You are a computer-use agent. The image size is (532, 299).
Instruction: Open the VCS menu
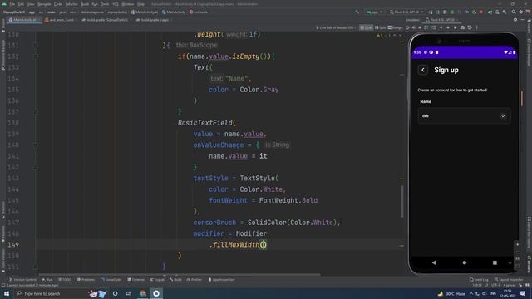(x=116, y=4)
